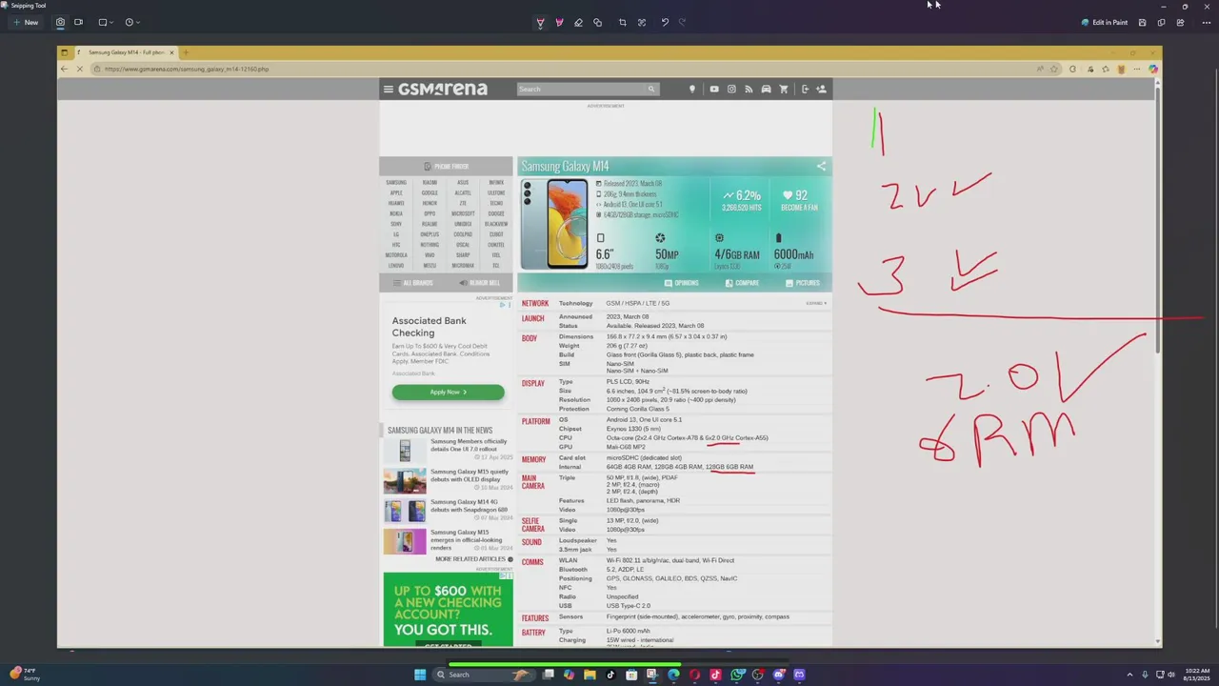The height and width of the screenshot is (686, 1219).
Task: Save the snip with floppy icon
Action: click(x=1142, y=22)
